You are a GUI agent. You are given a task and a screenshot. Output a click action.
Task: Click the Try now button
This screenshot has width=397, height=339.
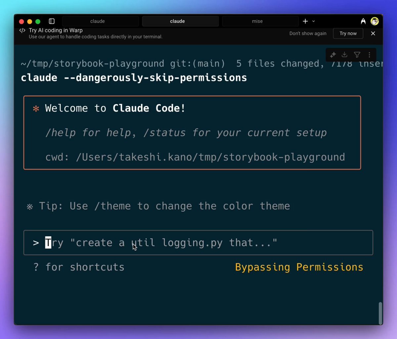[x=348, y=33]
